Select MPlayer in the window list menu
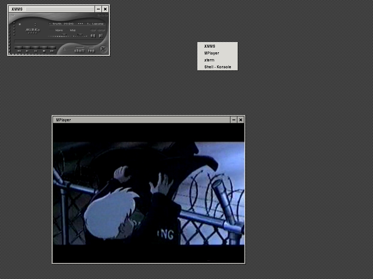 pos(212,53)
